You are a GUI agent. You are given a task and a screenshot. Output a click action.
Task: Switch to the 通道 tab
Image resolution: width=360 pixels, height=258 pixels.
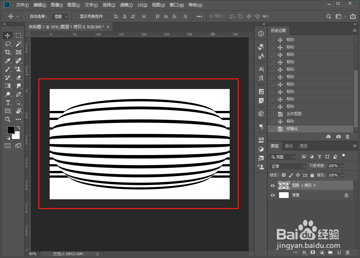[303, 146]
